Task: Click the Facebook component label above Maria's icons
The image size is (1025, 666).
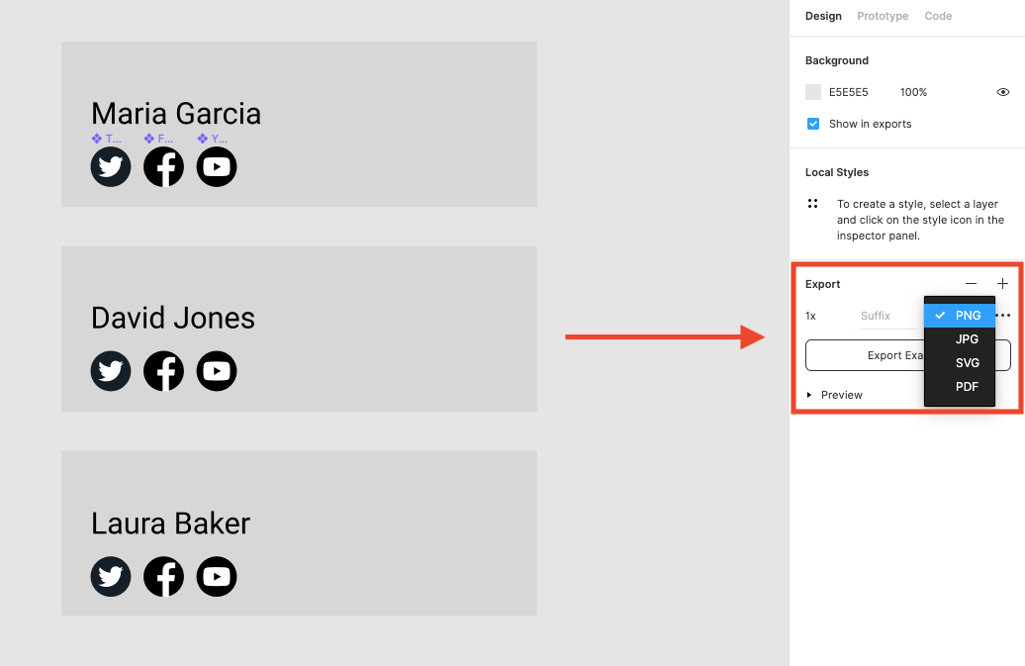Action: [159, 139]
